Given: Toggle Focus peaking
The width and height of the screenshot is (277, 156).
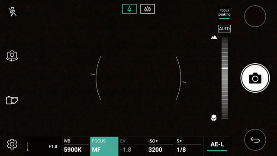Looking at the screenshot, I should (224, 13).
